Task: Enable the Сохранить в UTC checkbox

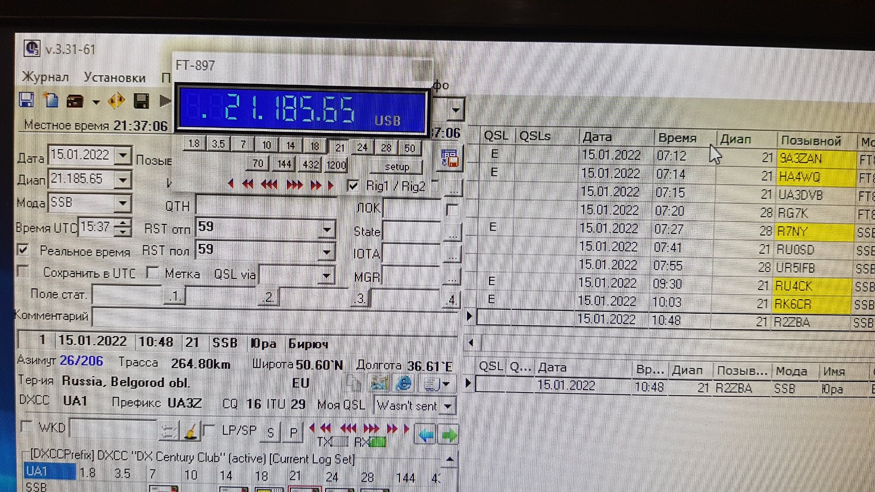Action: click(23, 271)
